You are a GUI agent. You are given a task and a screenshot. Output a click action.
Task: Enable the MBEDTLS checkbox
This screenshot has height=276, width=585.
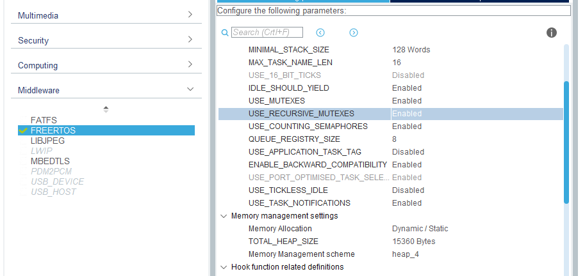click(23, 162)
